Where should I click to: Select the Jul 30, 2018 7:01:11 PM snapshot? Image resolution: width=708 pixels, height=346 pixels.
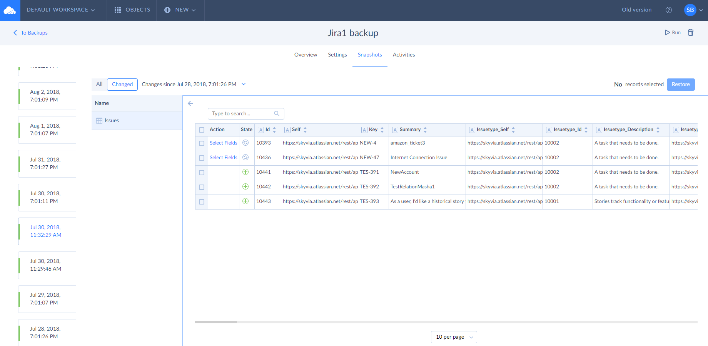[x=47, y=197]
